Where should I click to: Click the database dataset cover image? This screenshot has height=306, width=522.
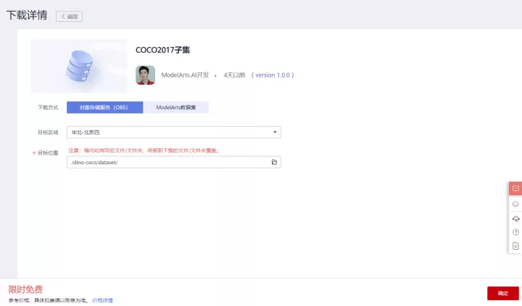click(x=79, y=66)
